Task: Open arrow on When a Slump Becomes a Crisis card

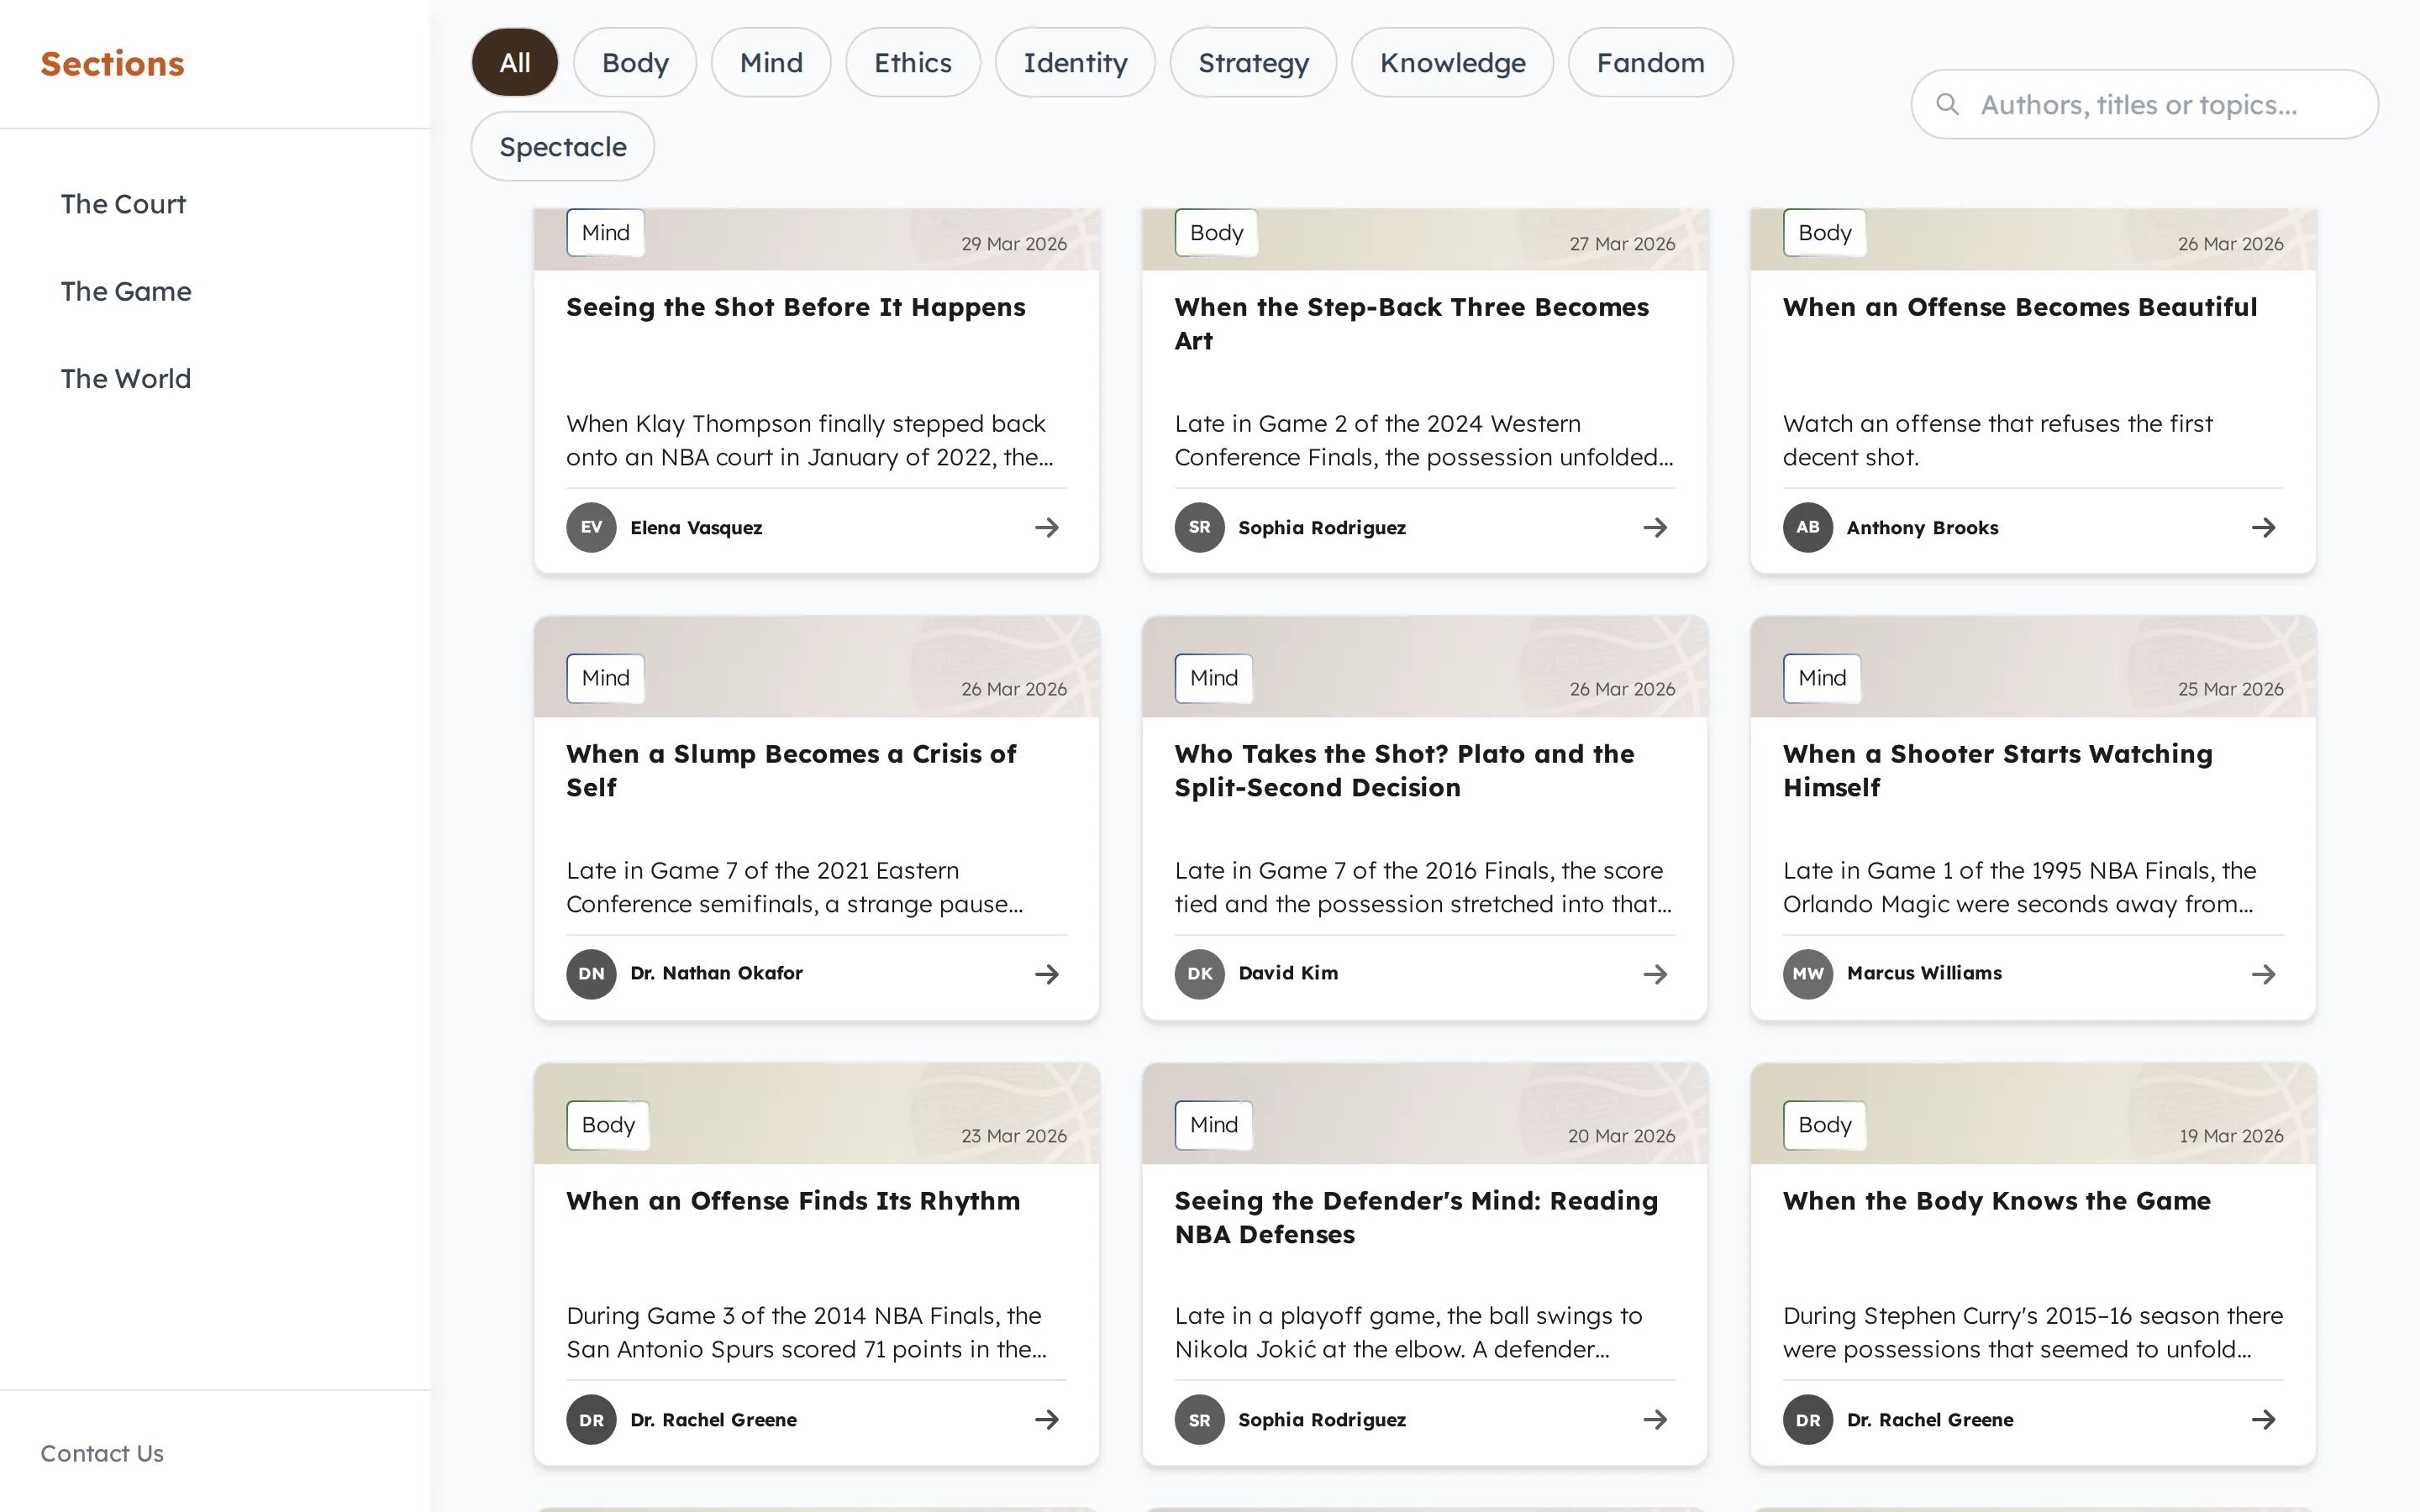Action: [1047, 974]
